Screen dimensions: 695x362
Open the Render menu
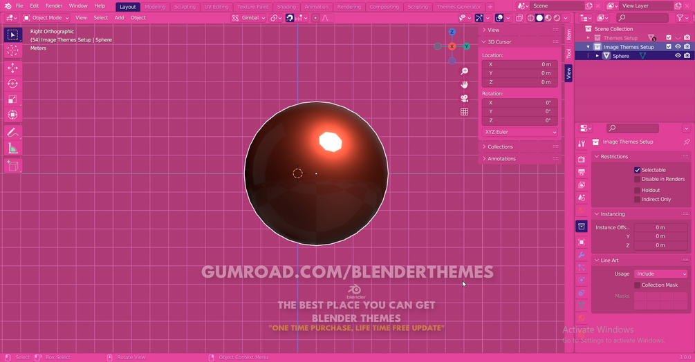coord(54,6)
